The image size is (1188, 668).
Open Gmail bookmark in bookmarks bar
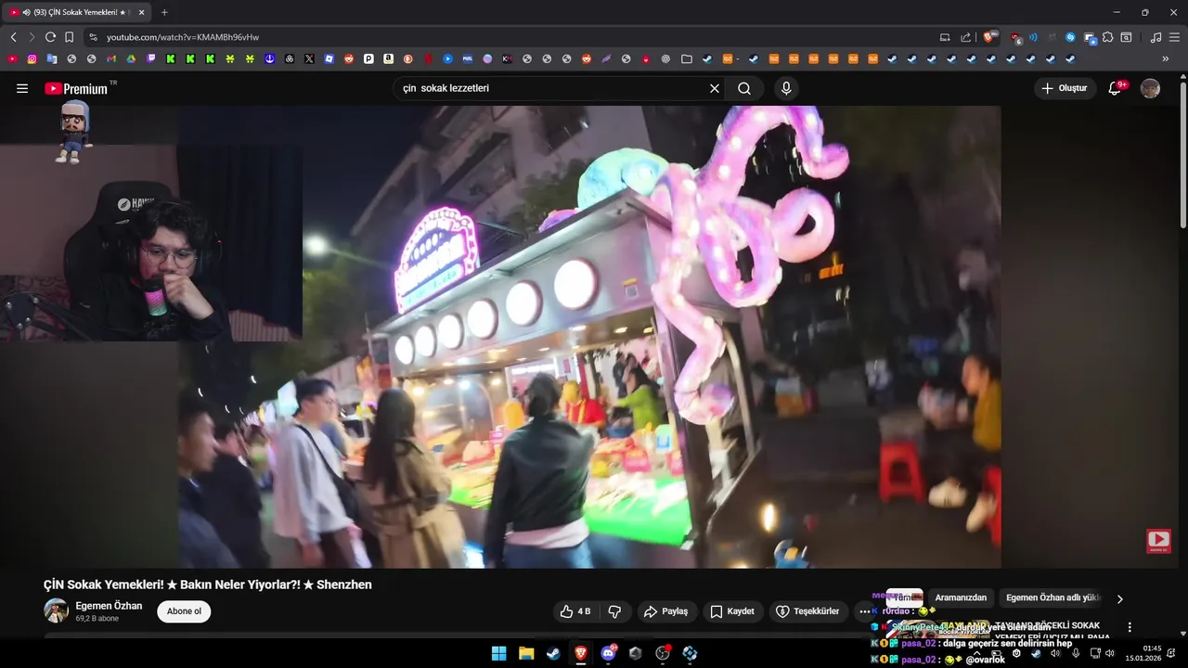[111, 58]
